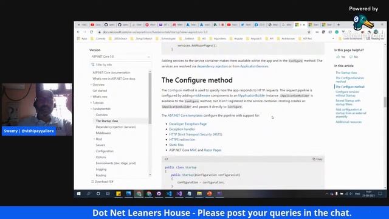Open the Developer Exception Page link
The height and width of the screenshot is (219, 389).
(188, 124)
